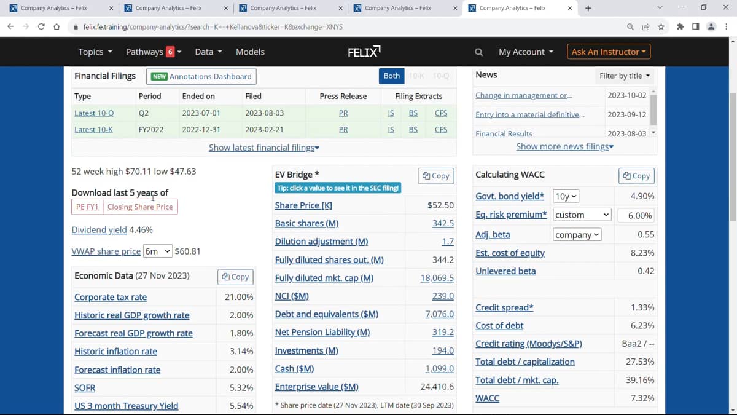This screenshot has width=737, height=415.
Task: Click the browser address bar URL
Action: (x=213, y=27)
